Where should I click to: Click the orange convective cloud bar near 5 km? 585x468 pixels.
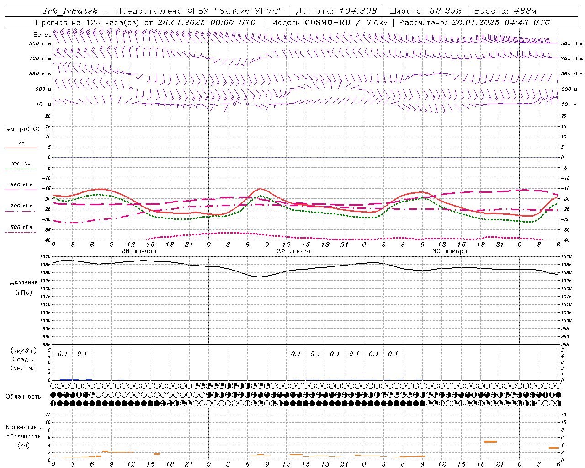click(x=490, y=441)
